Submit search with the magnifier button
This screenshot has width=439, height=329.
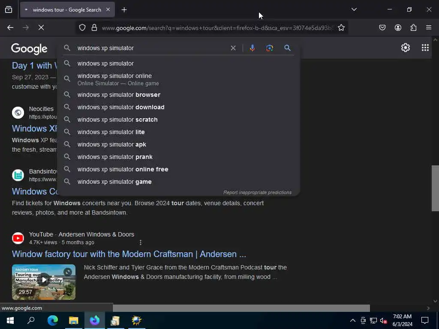(x=287, y=48)
